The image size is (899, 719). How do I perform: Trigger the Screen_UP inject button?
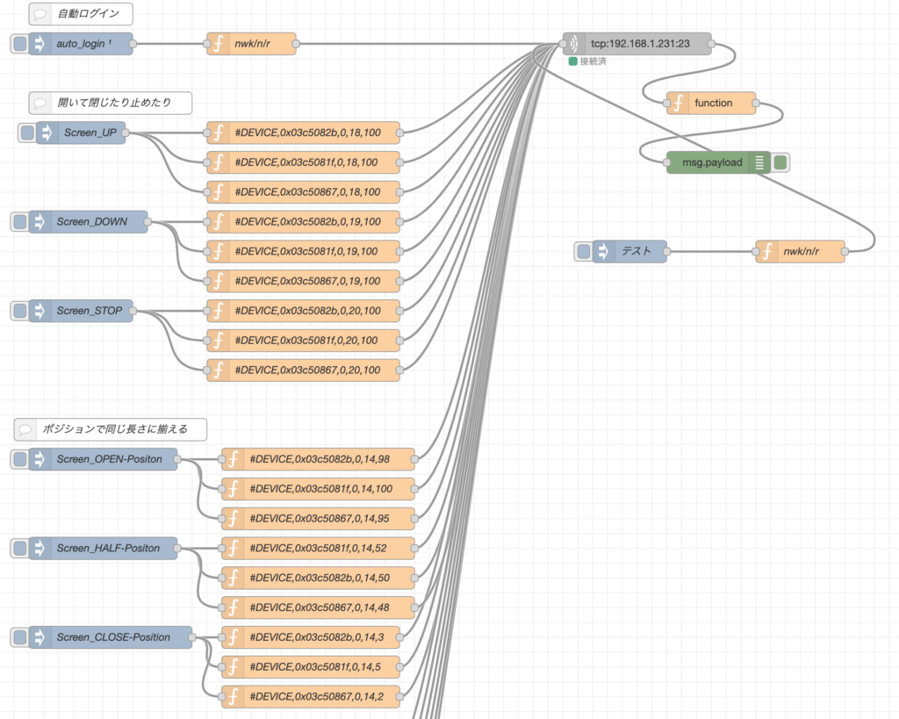[27, 133]
